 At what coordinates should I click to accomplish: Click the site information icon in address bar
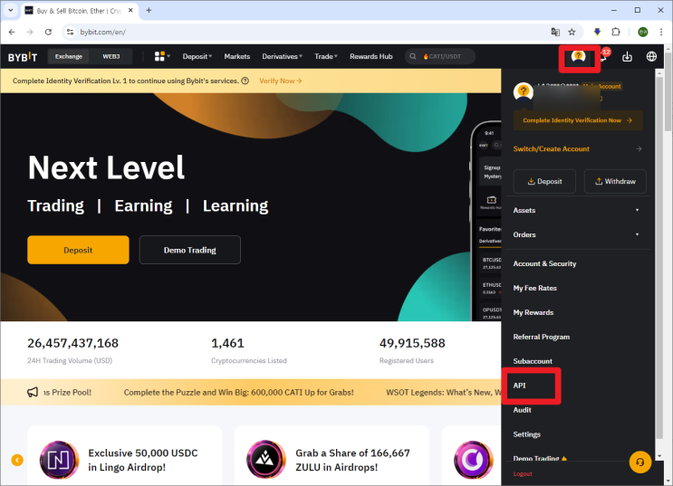(70, 32)
